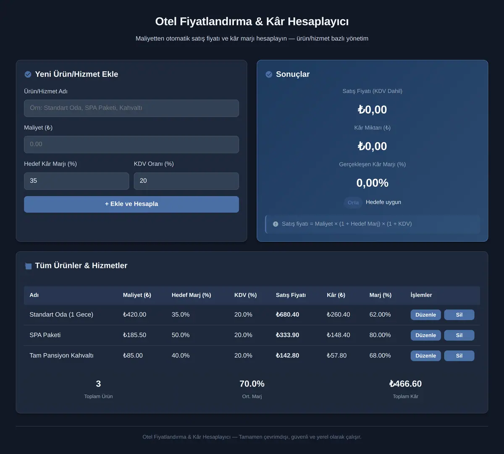Click the KDV (%) column header

click(245, 295)
